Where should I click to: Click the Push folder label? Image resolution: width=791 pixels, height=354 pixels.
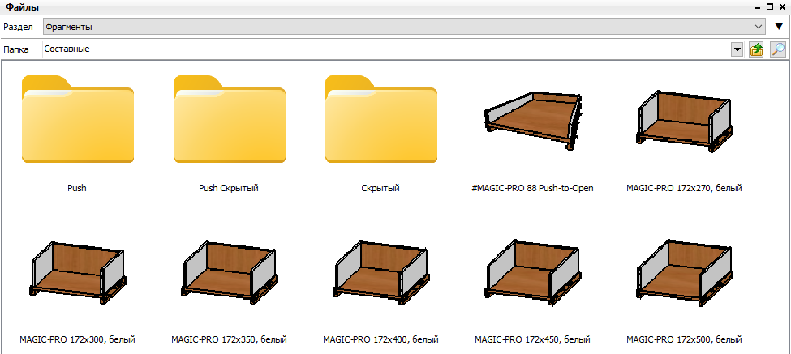click(77, 188)
